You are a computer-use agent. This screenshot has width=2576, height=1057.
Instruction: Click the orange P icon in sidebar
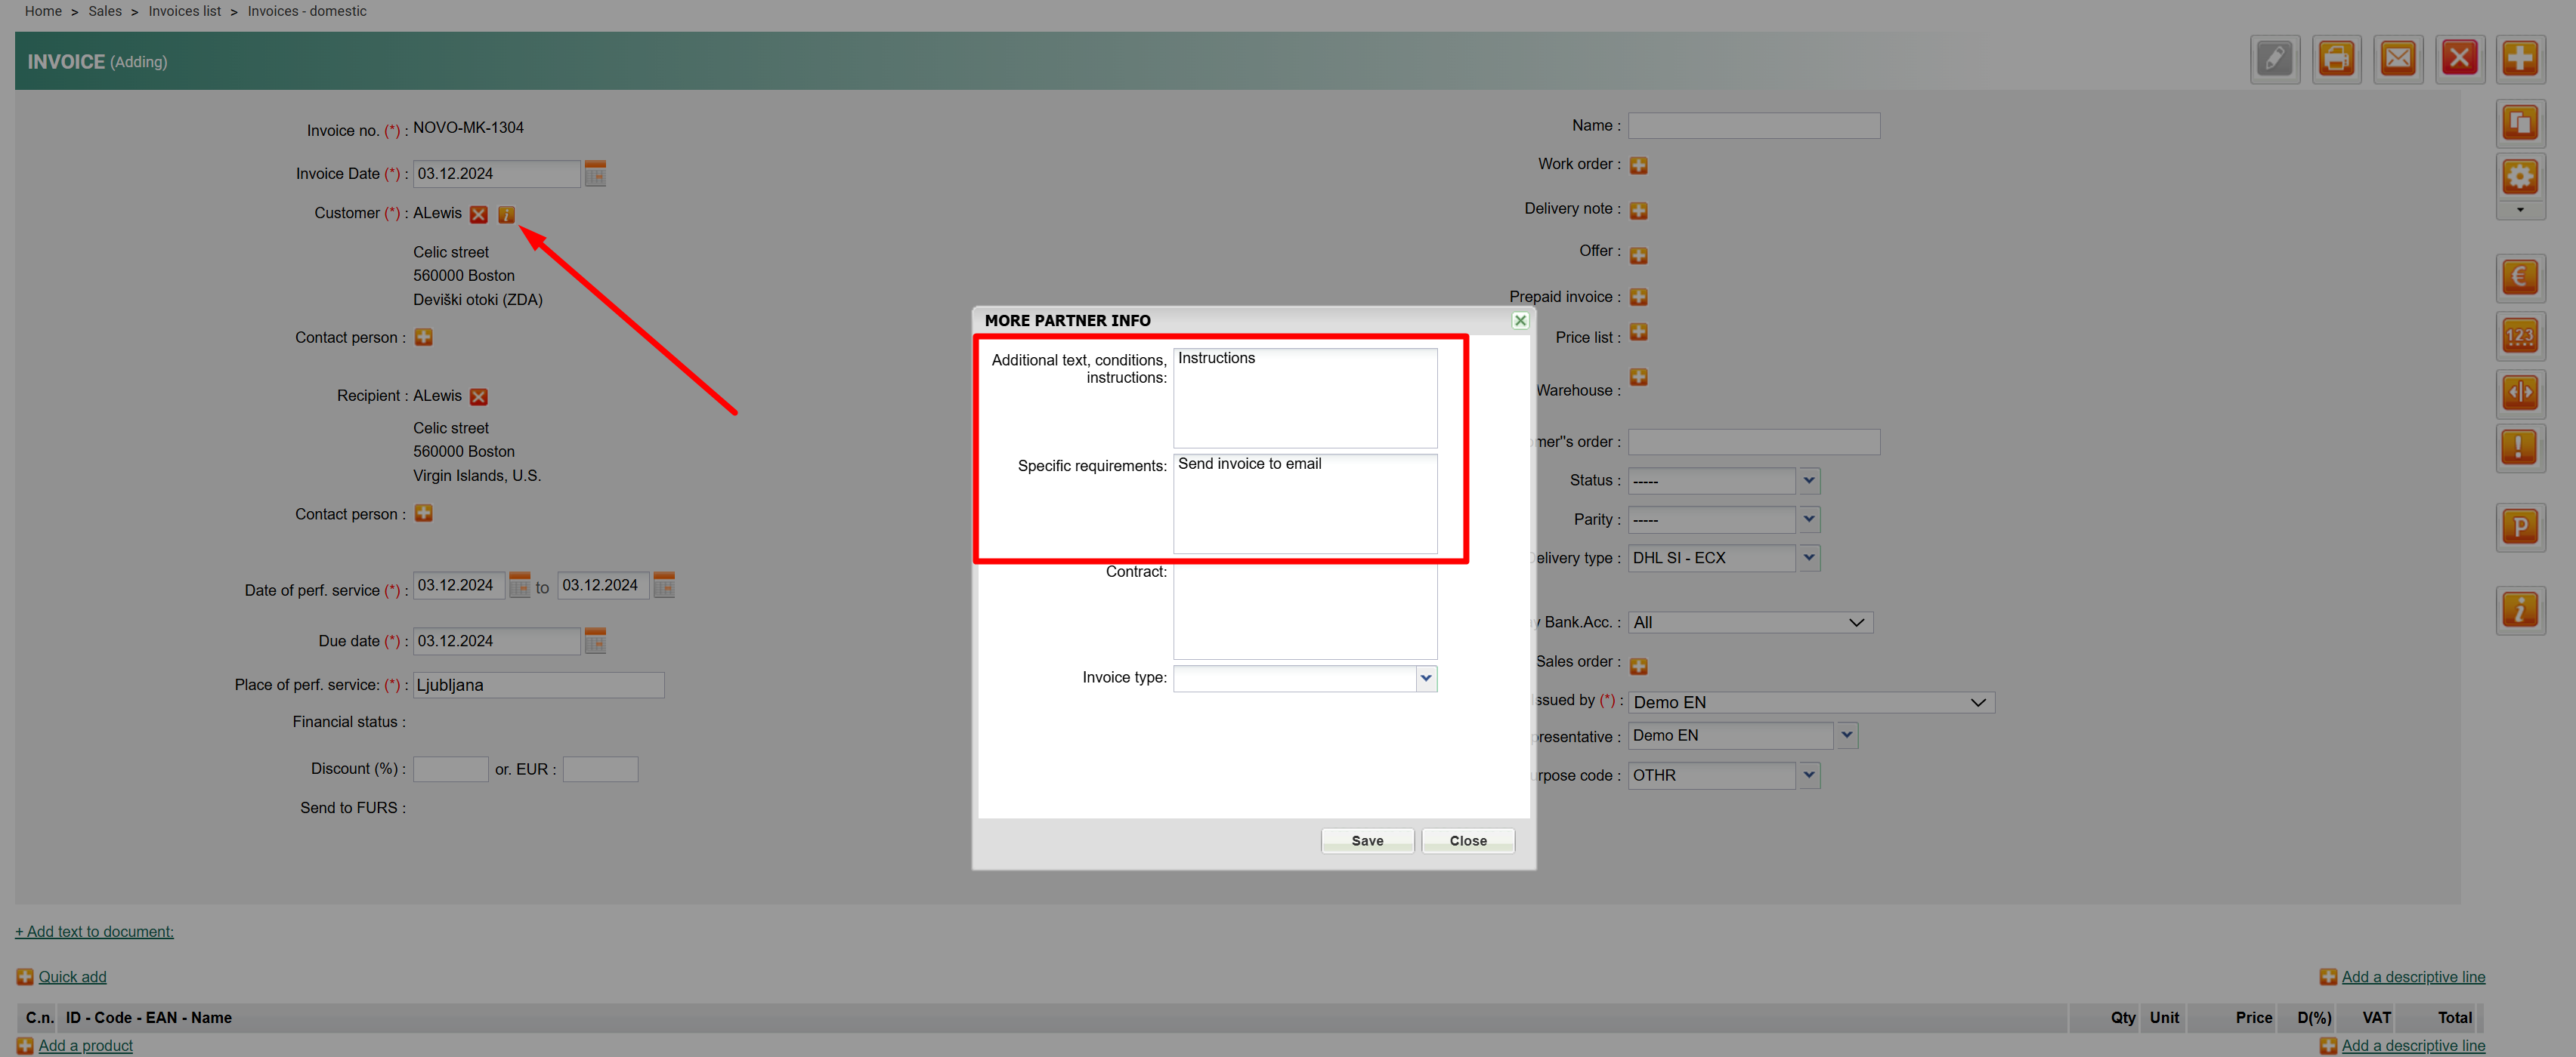tap(2519, 526)
